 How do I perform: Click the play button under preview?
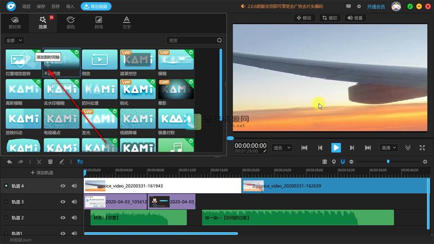coord(336,148)
